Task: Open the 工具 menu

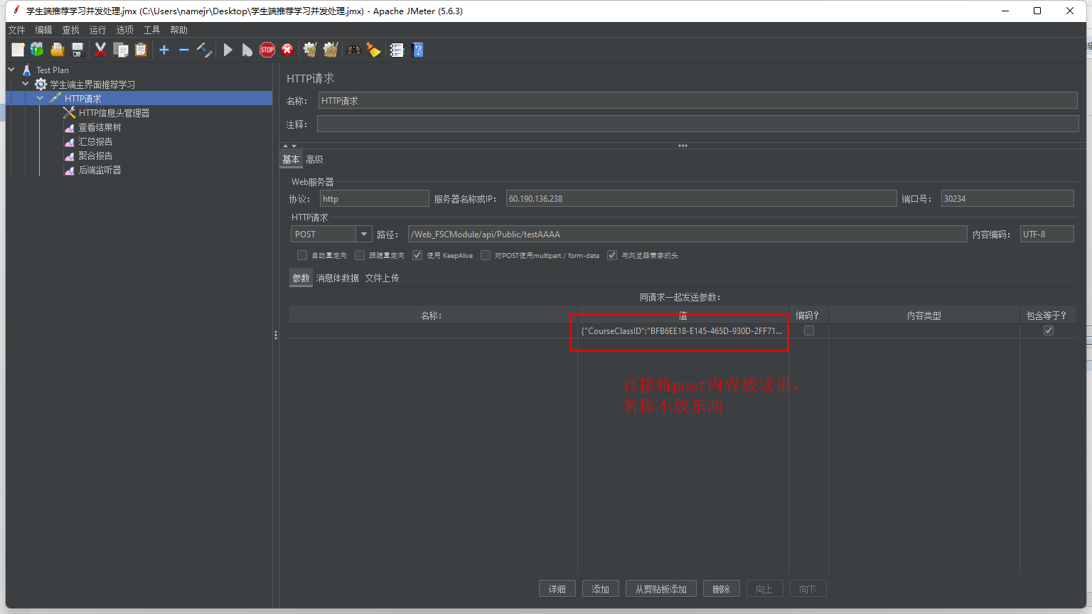Action: pyautogui.click(x=151, y=30)
